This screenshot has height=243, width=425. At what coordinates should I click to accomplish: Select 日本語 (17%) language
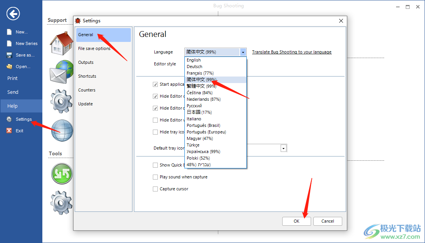coord(216,112)
